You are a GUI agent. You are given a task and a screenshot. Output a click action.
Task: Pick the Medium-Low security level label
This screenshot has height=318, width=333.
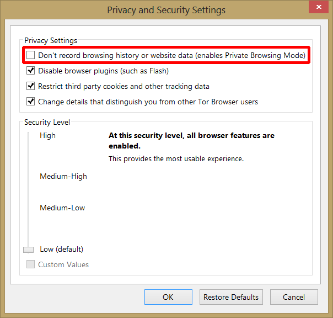pyautogui.click(x=62, y=208)
